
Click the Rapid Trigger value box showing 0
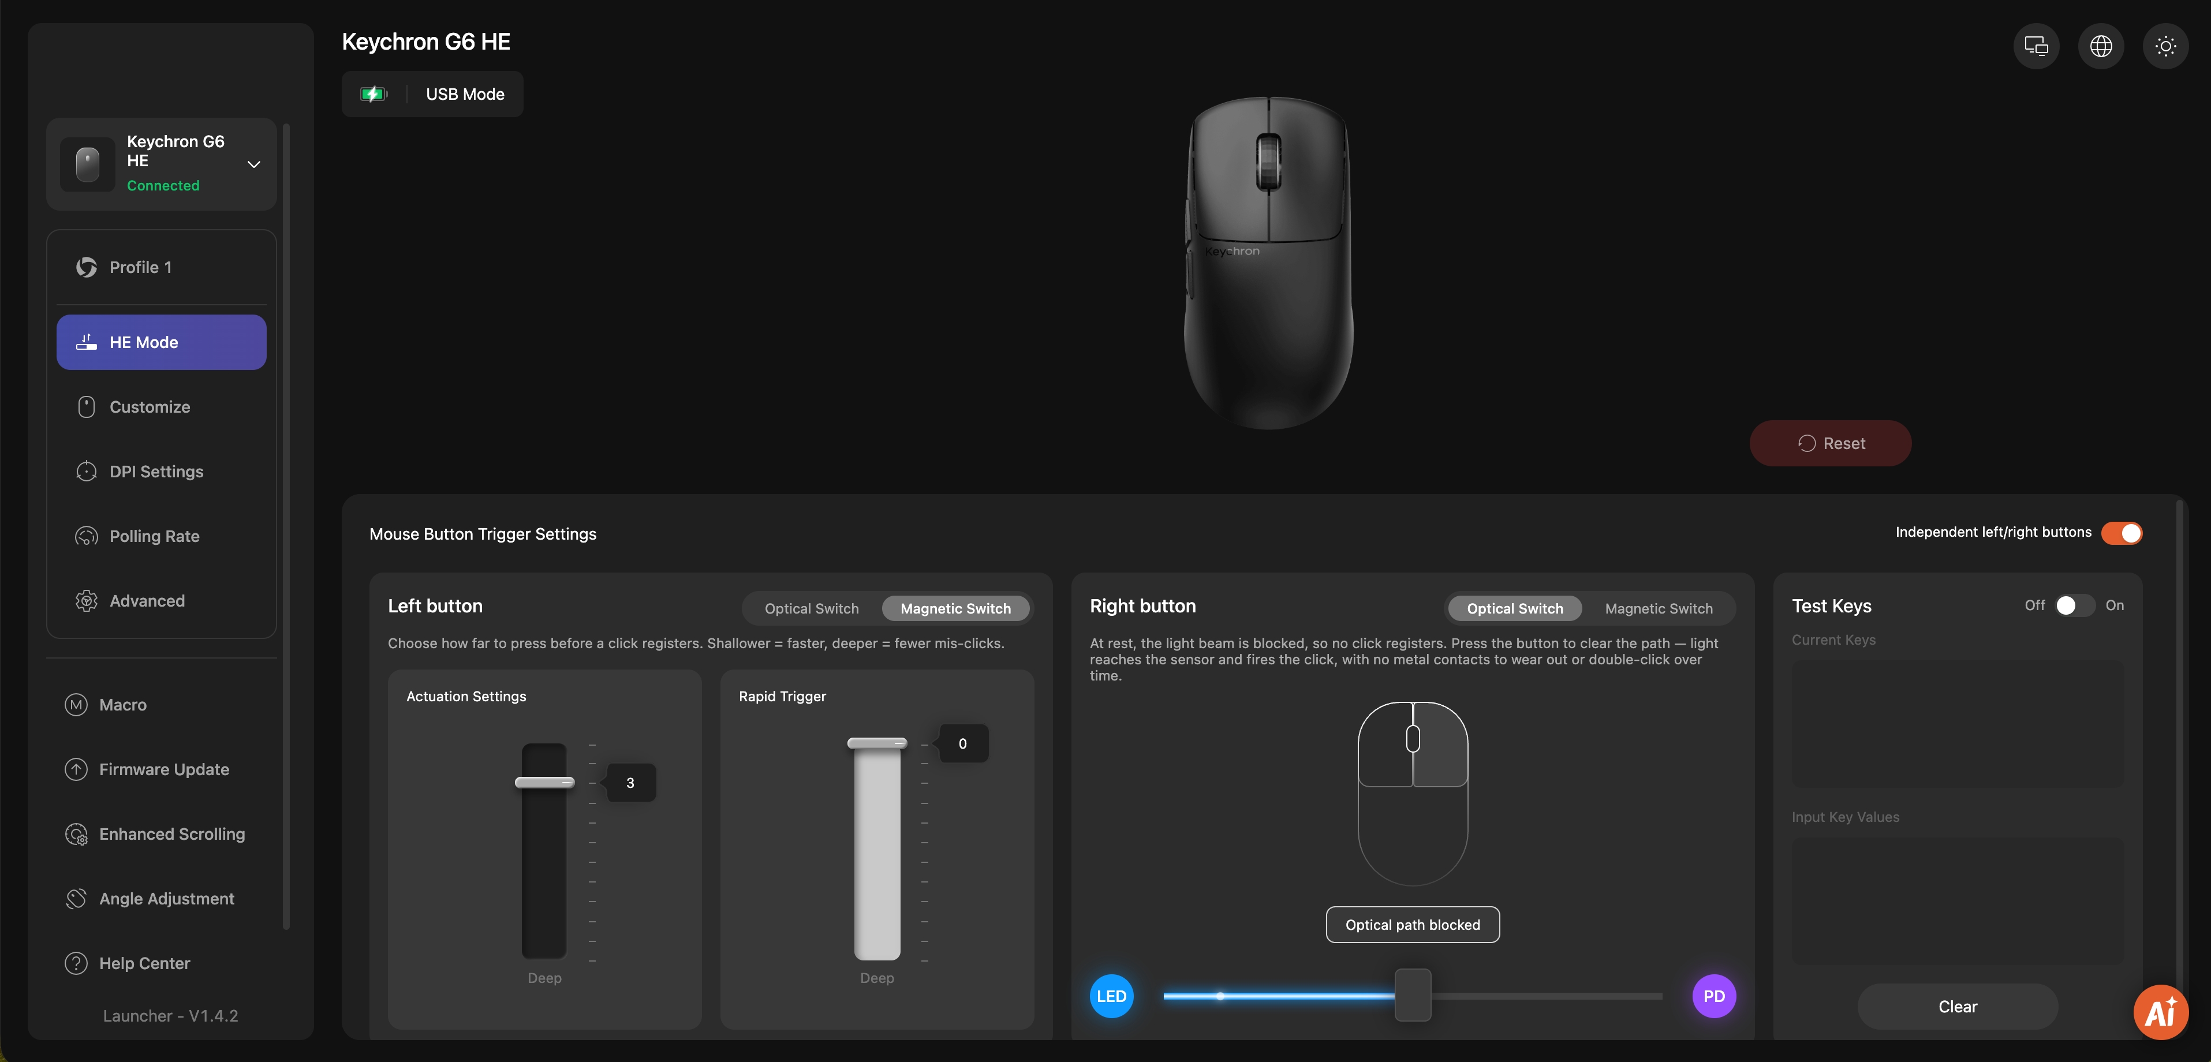pos(963,744)
